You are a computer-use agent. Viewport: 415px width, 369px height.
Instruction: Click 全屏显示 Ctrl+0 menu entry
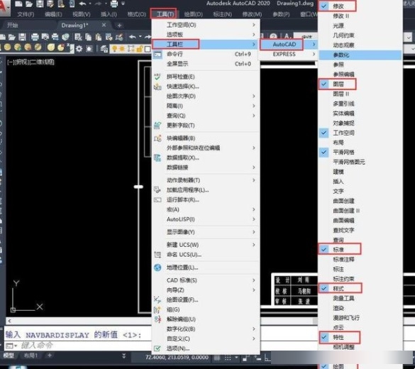click(x=206, y=64)
